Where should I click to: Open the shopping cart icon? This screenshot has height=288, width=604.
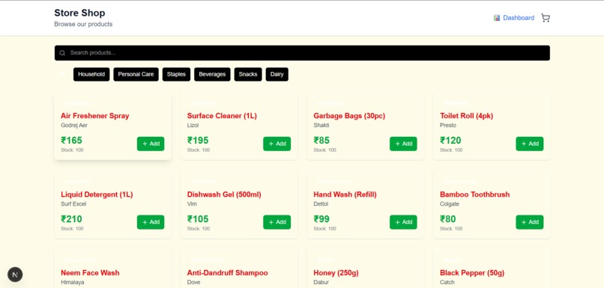[546, 18]
